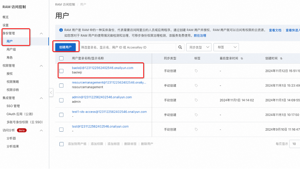Image resolution: width=300 pixels, height=169 pixels.
Task: Click the 用户登录名称/显示名称 column header
Action: point(88,58)
